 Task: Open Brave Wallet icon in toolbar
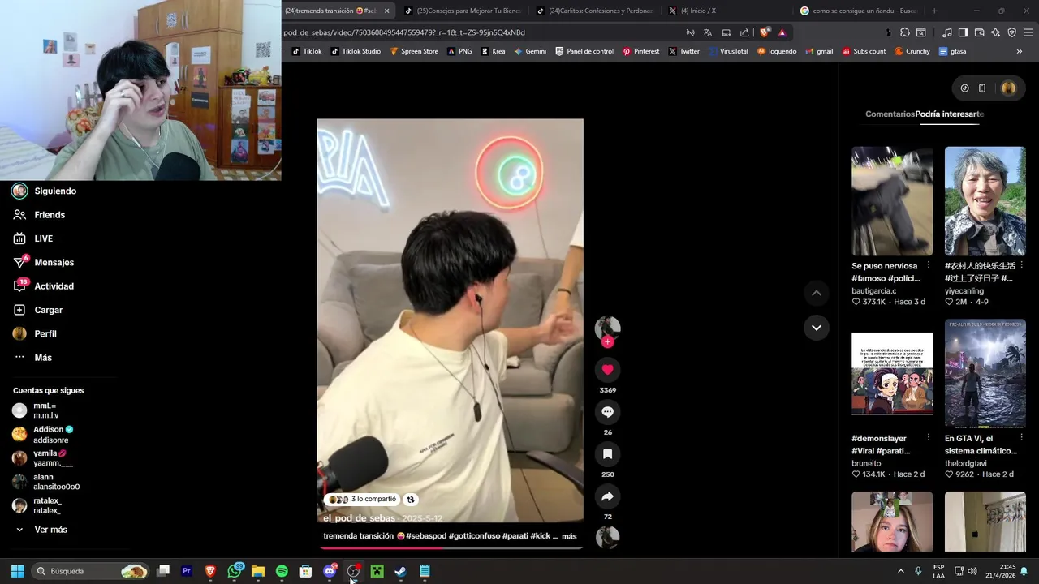pos(979,32)
